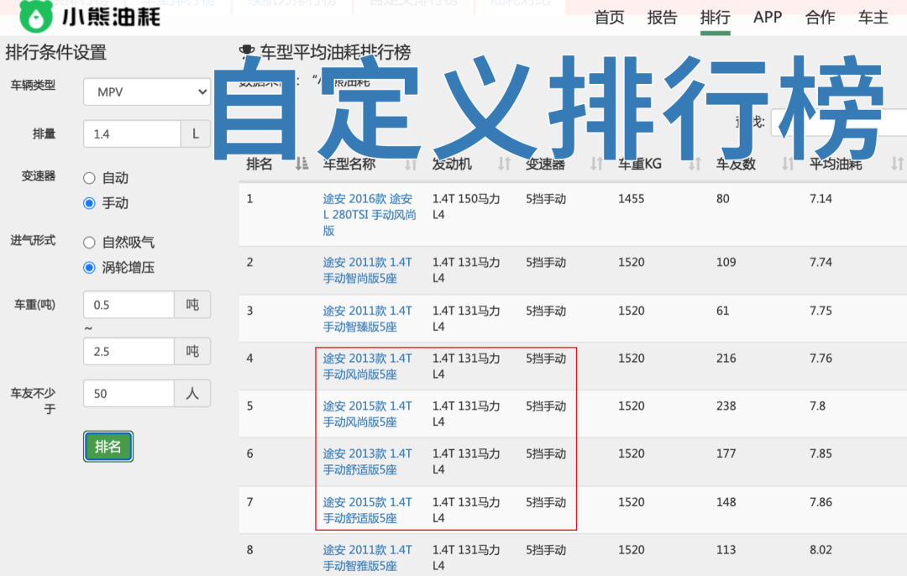The height and width of the screenshot is (576, 907).
Task: Open 途安 2011款 手动智雅版5座 link
Action: tap(367, 558)
